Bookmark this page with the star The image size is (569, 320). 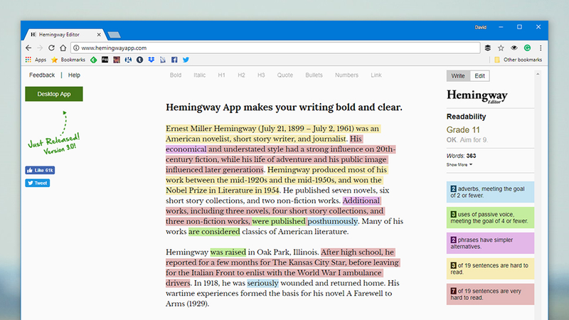501,48
